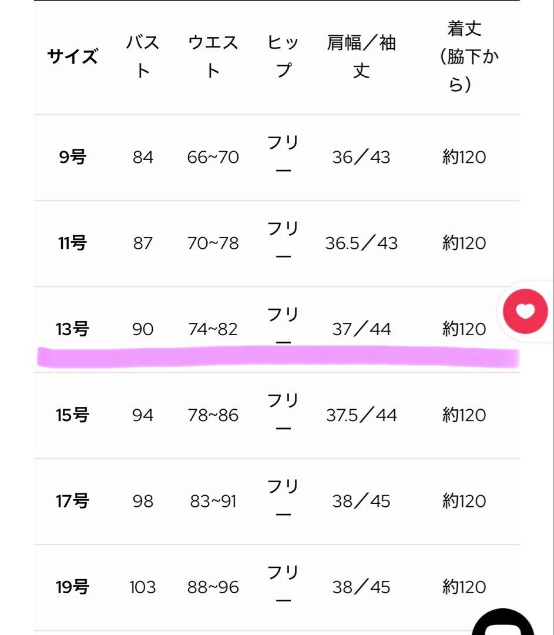Select the 着丈（脇下から）column header
Viewport: 554px width, 635px height.
click(464, 57)
